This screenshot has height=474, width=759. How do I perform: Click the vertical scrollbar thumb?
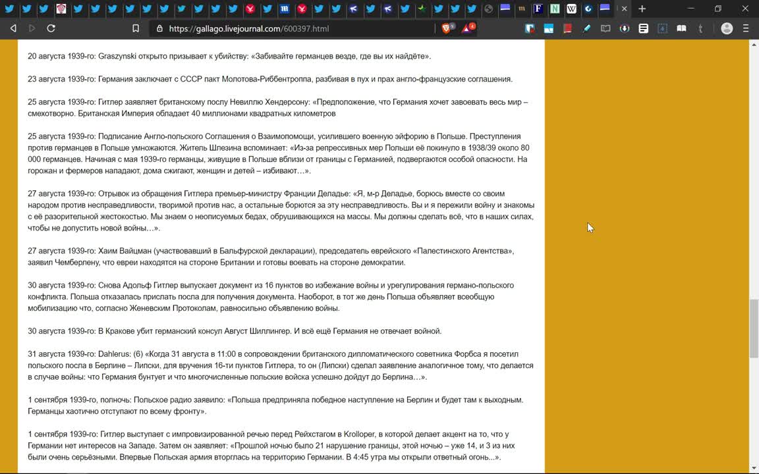coord(754,329)
